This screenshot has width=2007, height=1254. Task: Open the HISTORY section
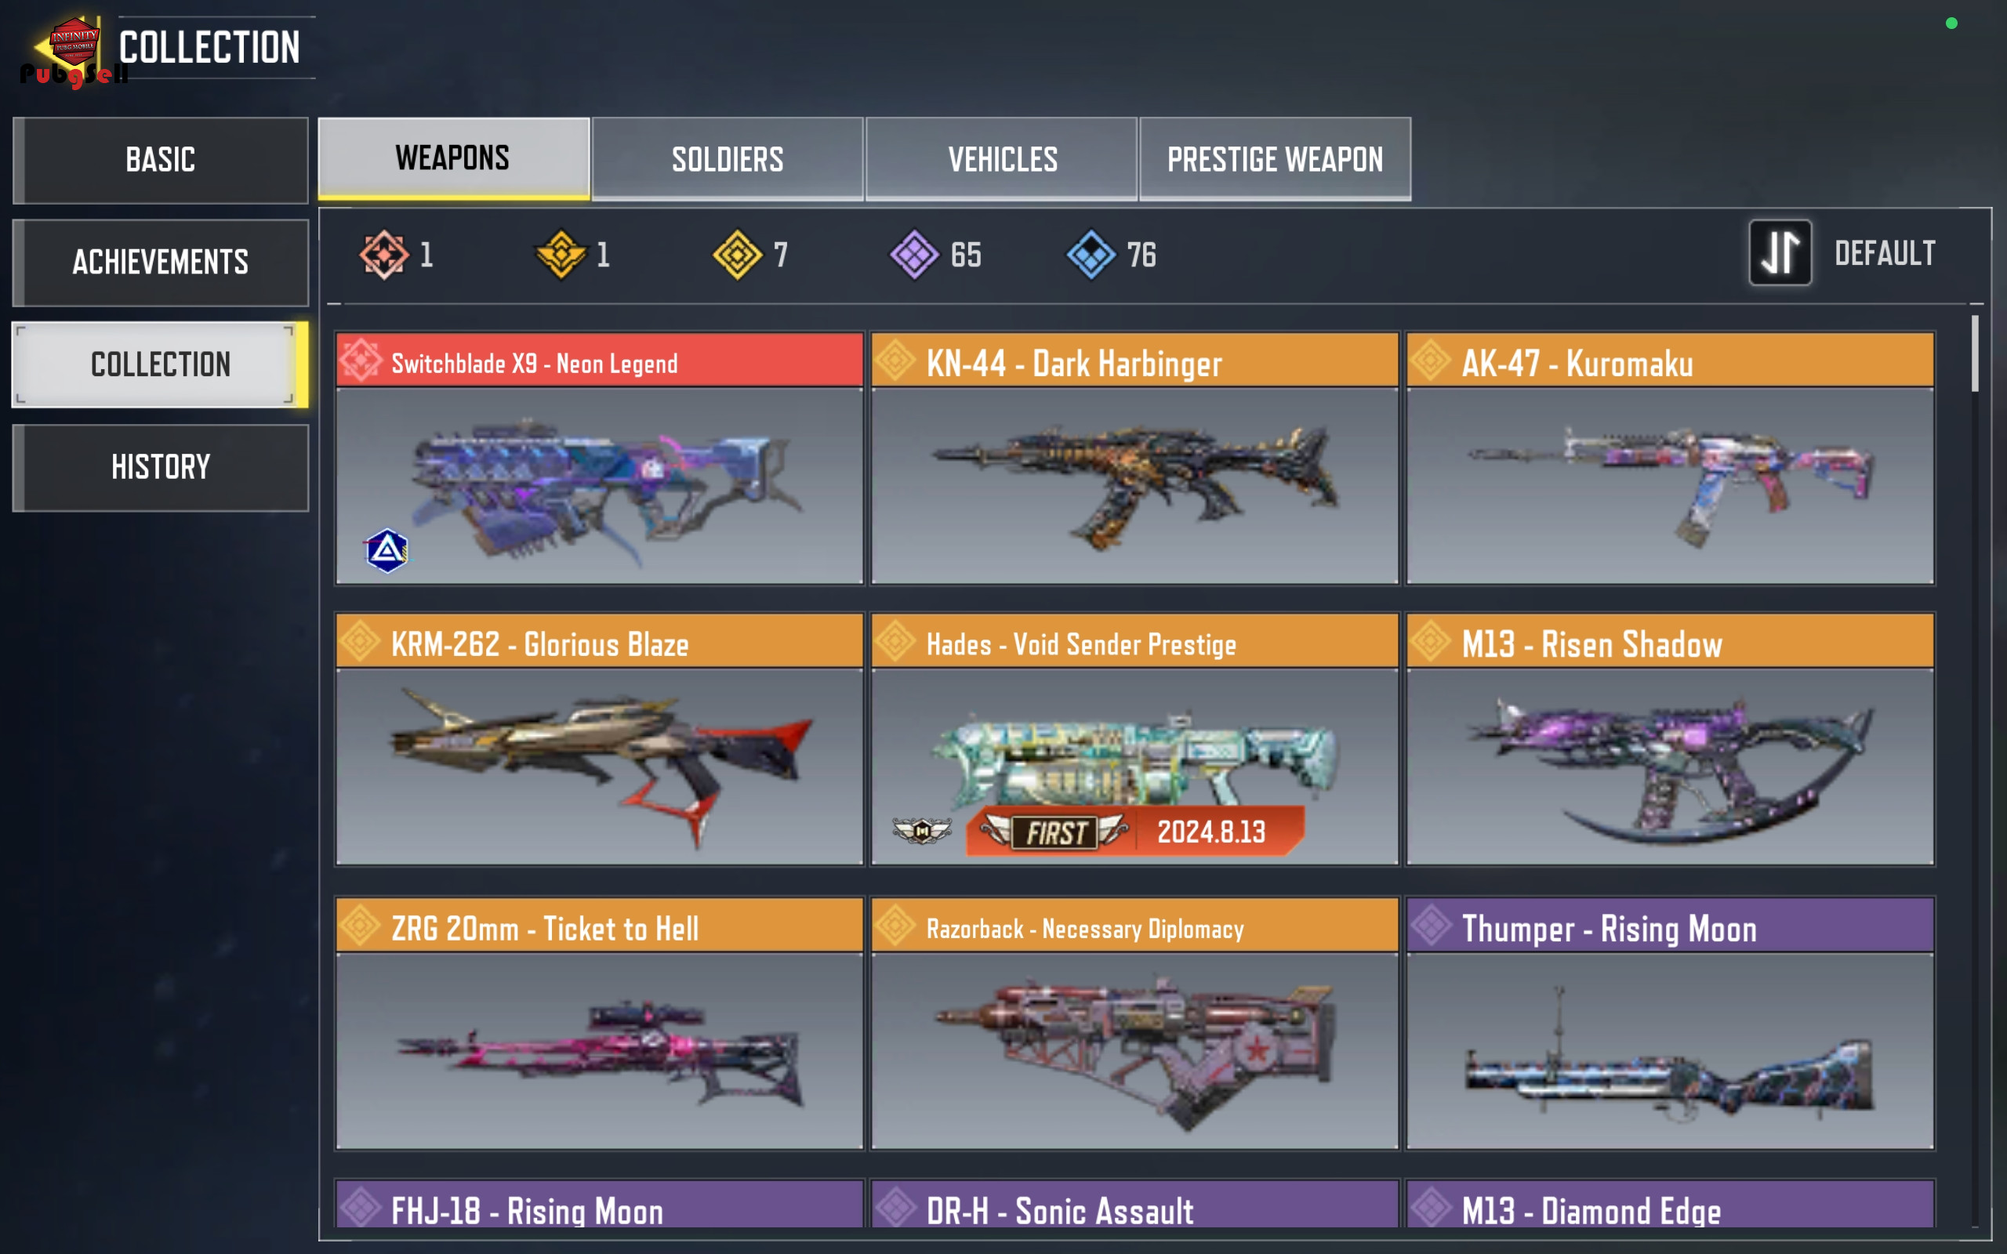point(161,467)
